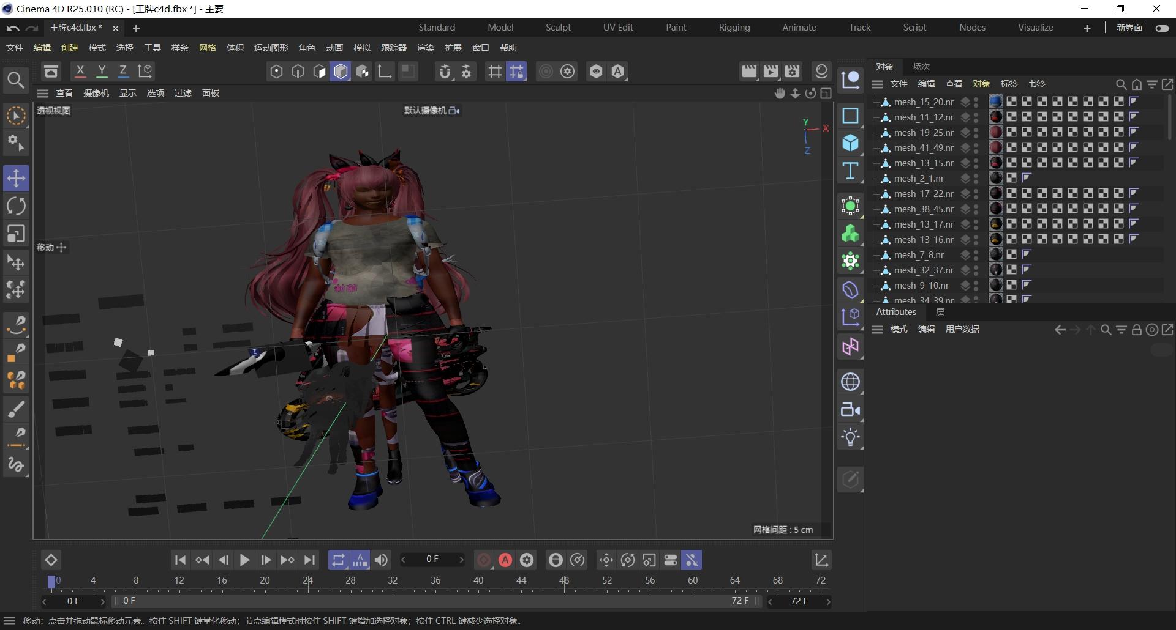Select mesh_7_8.nr object
This screenshot has width=1176, height=630.
(919, 254)
